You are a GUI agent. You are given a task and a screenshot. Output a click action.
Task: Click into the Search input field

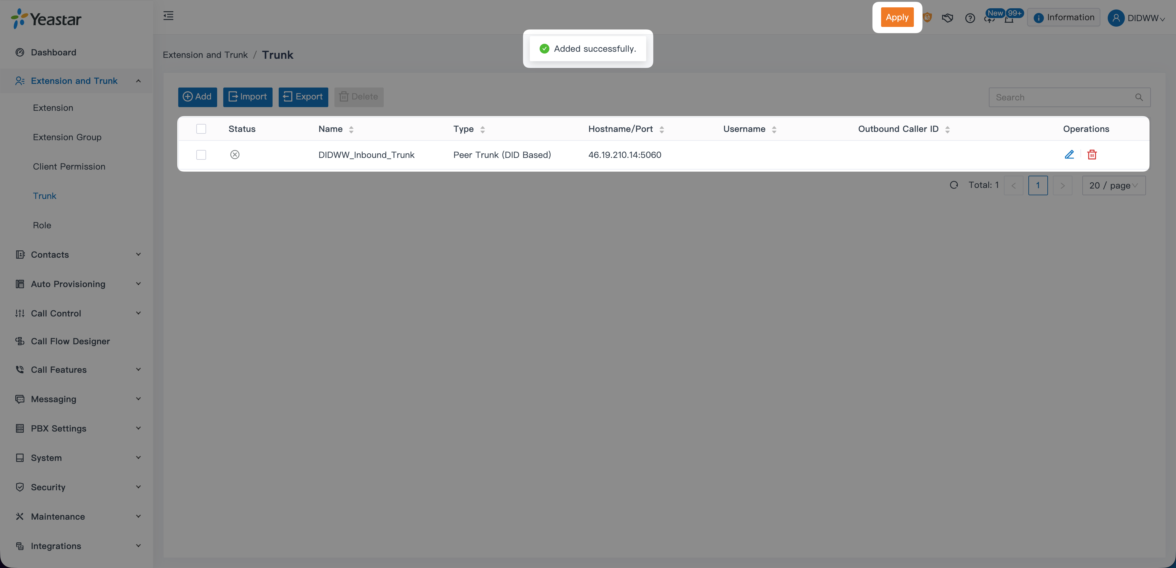pos(1059,97)
